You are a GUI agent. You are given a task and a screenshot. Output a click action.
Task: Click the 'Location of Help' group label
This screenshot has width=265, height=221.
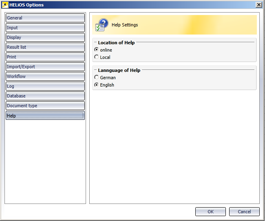[x=116, y=43]
